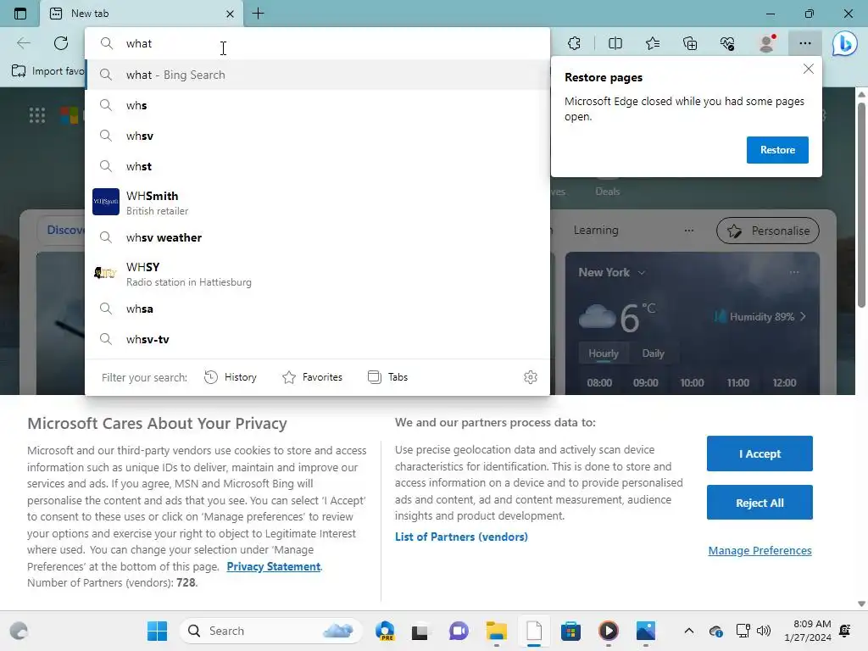Open Settings and more ellipsis menu

[805, 43]
